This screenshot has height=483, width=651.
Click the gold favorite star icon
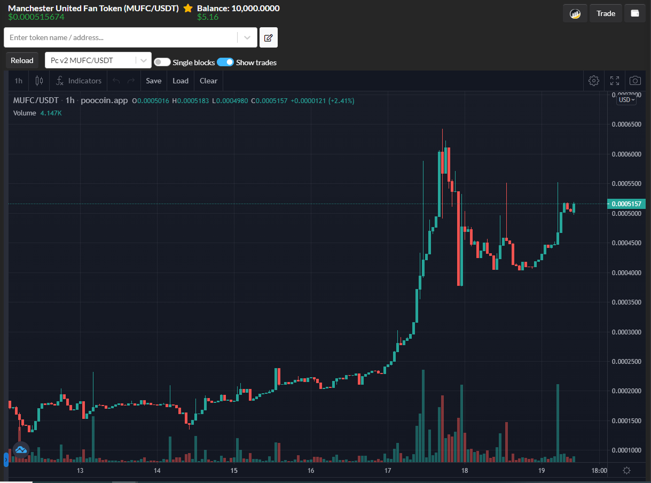188,8
